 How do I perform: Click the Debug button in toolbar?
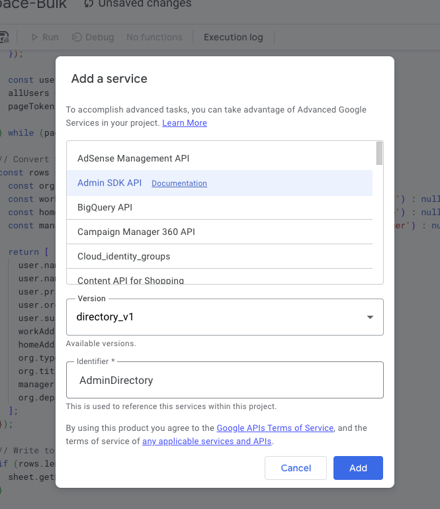pyautogui.click(x=93, y=37)
